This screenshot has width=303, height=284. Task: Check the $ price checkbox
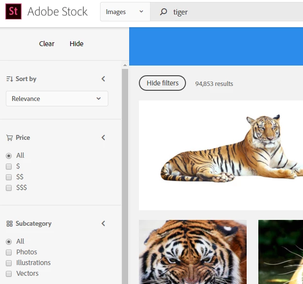(9, 167)
